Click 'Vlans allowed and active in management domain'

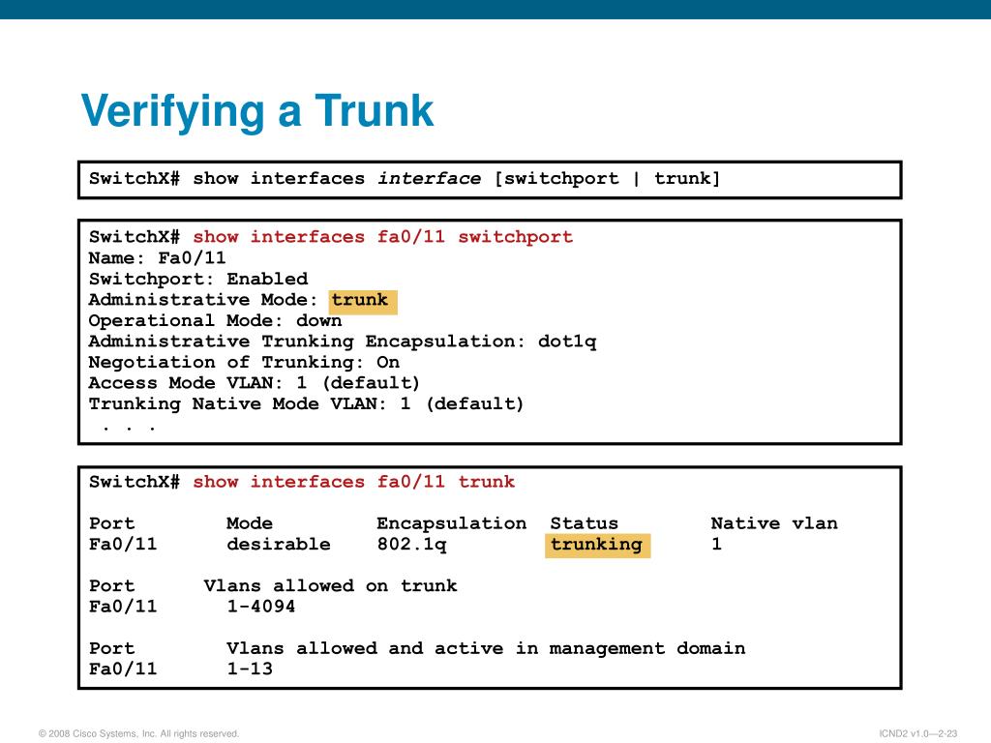click(486, 649)
